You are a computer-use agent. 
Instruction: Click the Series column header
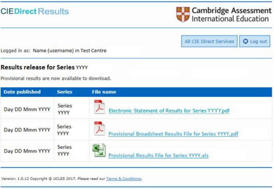pos(64,92)
